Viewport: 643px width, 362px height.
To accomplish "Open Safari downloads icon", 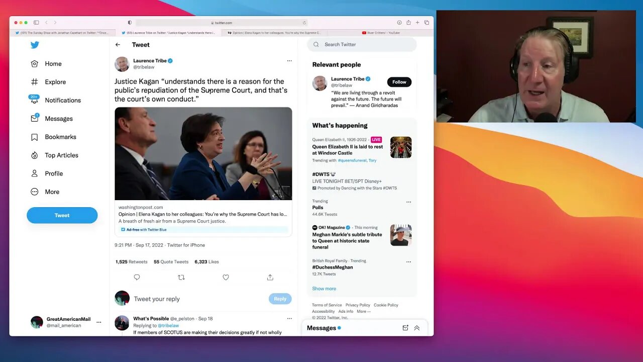I will (399, 23).
